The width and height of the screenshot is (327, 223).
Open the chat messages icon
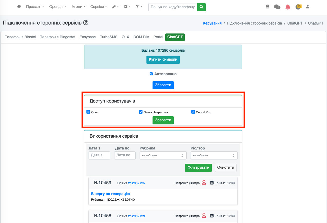point(277,7)
